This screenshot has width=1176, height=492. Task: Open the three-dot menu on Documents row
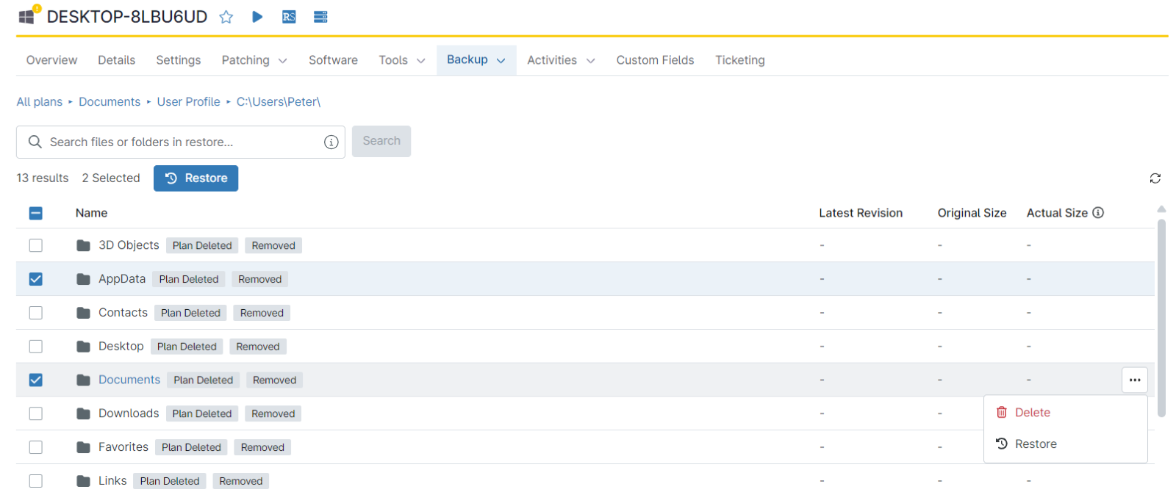point(1135,380)
